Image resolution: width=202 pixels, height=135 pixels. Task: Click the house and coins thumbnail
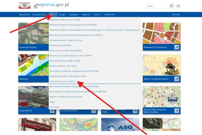click(x=162, y=65)
